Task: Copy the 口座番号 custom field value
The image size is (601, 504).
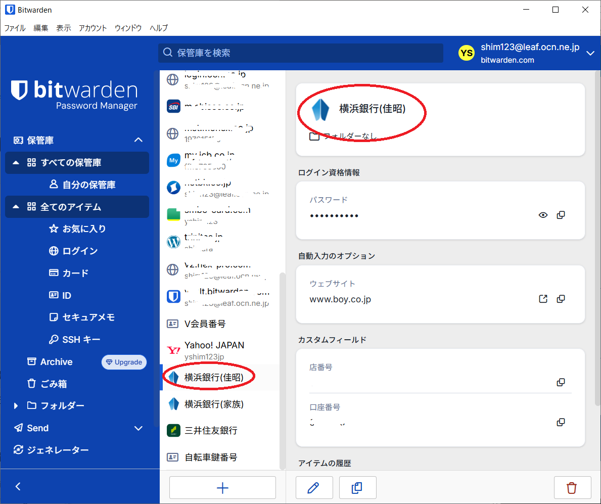Action: pyautogui.click(x=561, y=422)
